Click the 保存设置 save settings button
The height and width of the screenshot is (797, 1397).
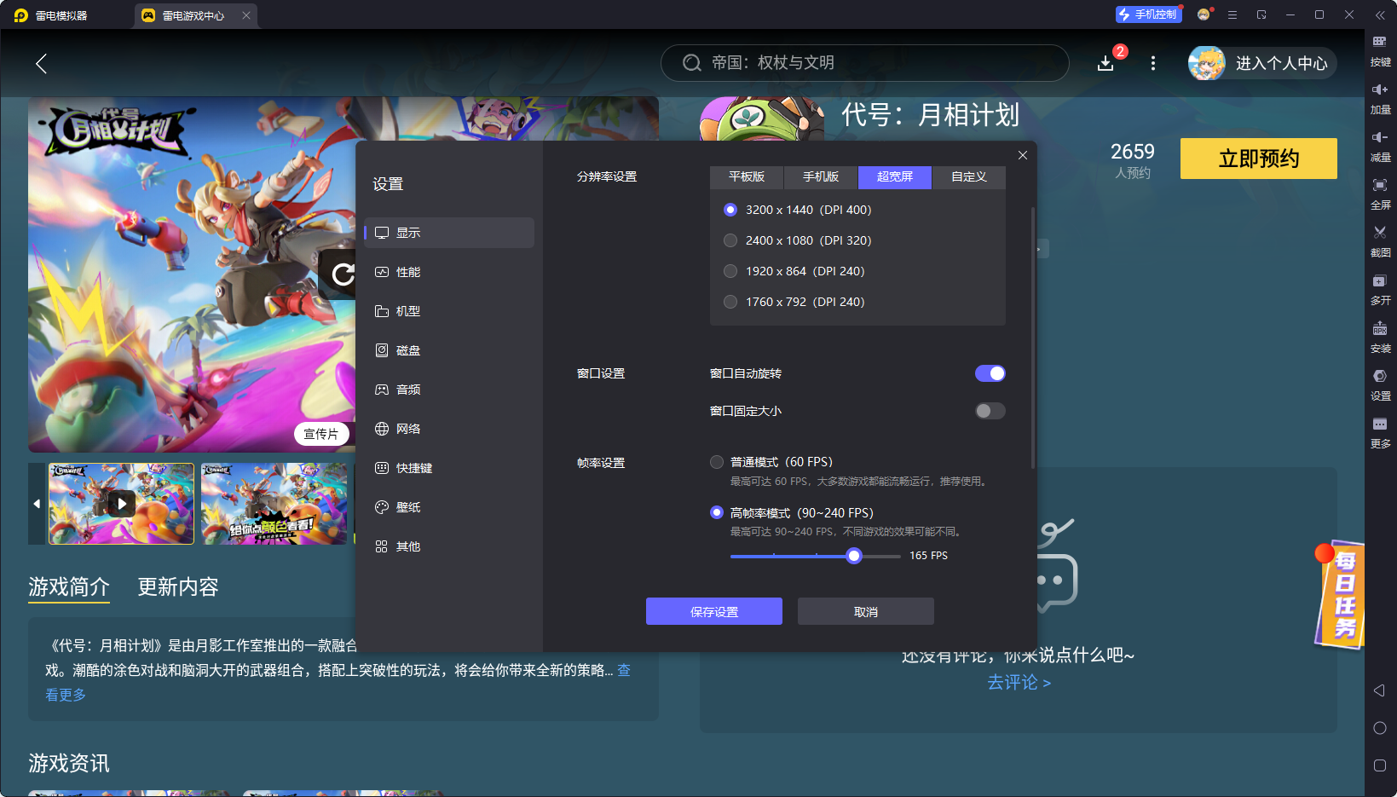714,611
